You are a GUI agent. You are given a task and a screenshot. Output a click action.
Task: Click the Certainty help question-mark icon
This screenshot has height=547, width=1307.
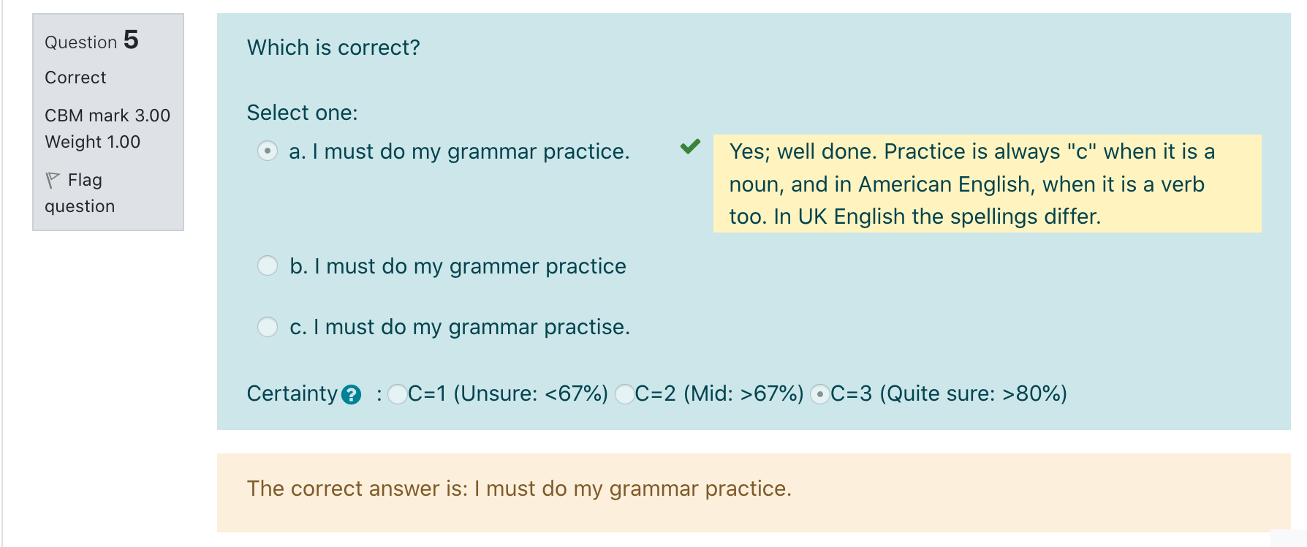click(351, 395)
